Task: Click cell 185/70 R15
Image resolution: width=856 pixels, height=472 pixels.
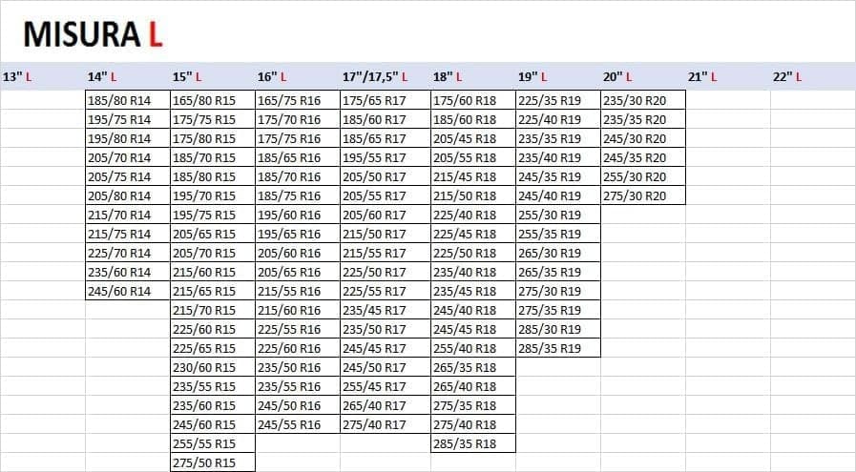Action: click(213, 157)
